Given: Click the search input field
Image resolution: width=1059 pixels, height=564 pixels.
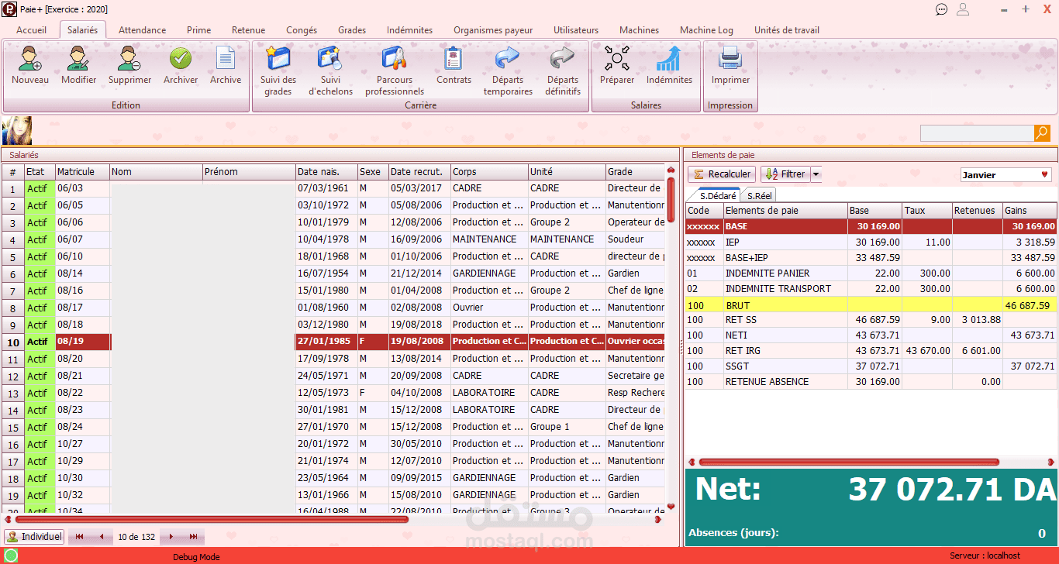Looking at the screenshot, I should (977, 133).
